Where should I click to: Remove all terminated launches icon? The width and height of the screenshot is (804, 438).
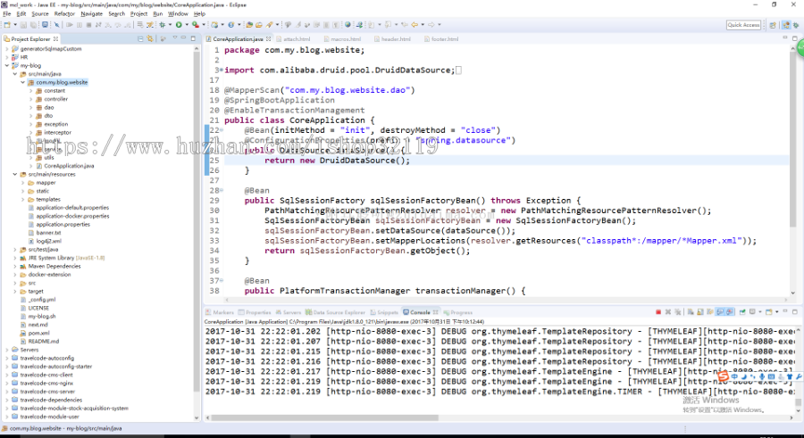tap(677, 311)
